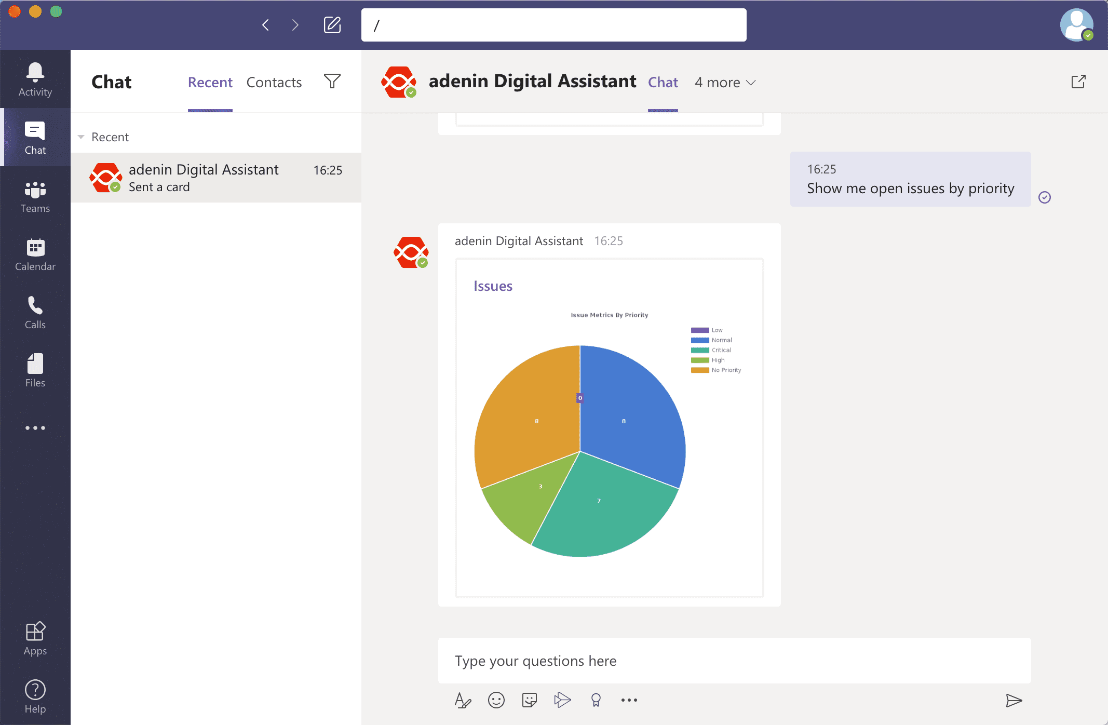Screen dimensions: 1108x725
Task: Click inside the search command box
Action: tap(554, 25)
